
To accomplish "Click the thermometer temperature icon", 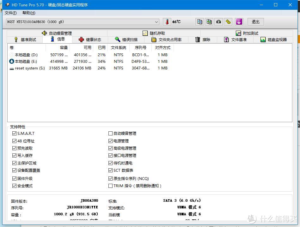I will 167,22.
